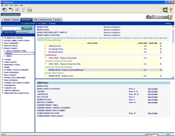175x136 pixels.
Task: Open the Setup menu
Action: (x=16, y=5)
